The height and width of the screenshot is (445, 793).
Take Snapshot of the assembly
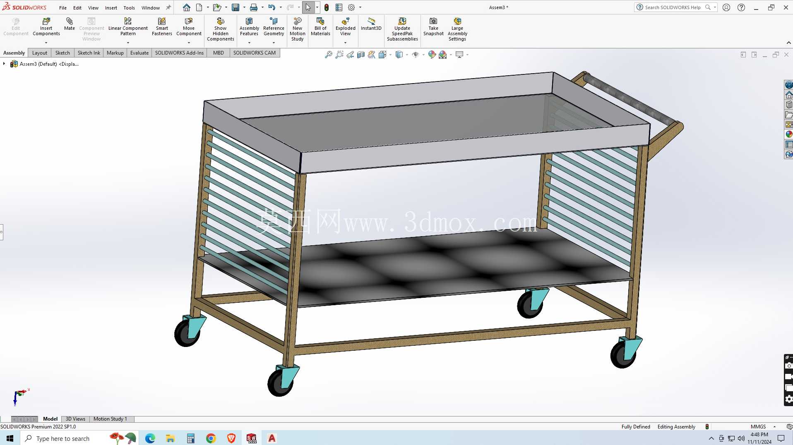[433, 26]
